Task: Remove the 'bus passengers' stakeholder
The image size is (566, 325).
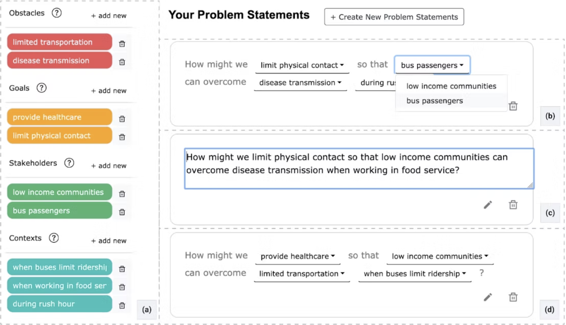Action: [122, 212]
